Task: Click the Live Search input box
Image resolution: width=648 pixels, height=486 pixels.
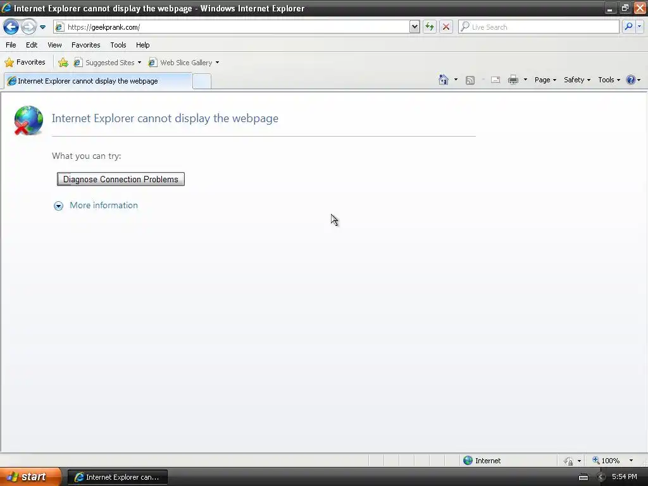Action: (539, 27)
